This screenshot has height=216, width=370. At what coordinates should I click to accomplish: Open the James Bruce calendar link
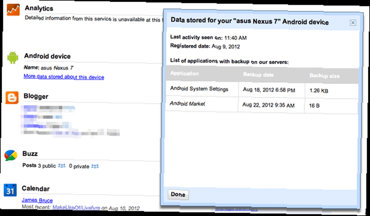click(x=37, y=200)
